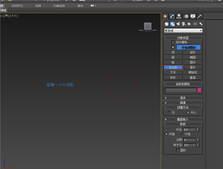Viewport: 223px width, 169px height.
Task: Click the object name input field
Action: coord(181,90)
